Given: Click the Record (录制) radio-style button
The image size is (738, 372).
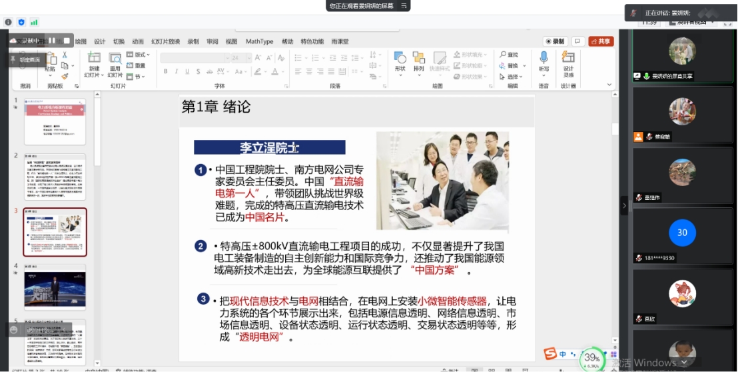Looking at the screenshot, I should click(x=555, y=41).
